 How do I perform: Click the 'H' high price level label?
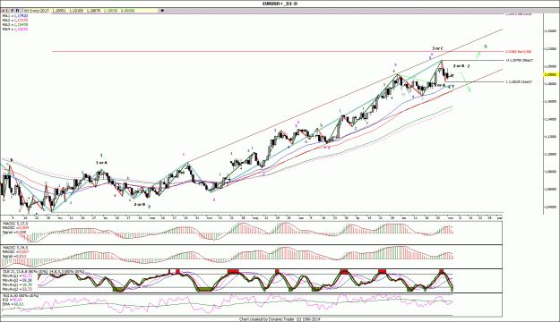[x=520, y=60]
